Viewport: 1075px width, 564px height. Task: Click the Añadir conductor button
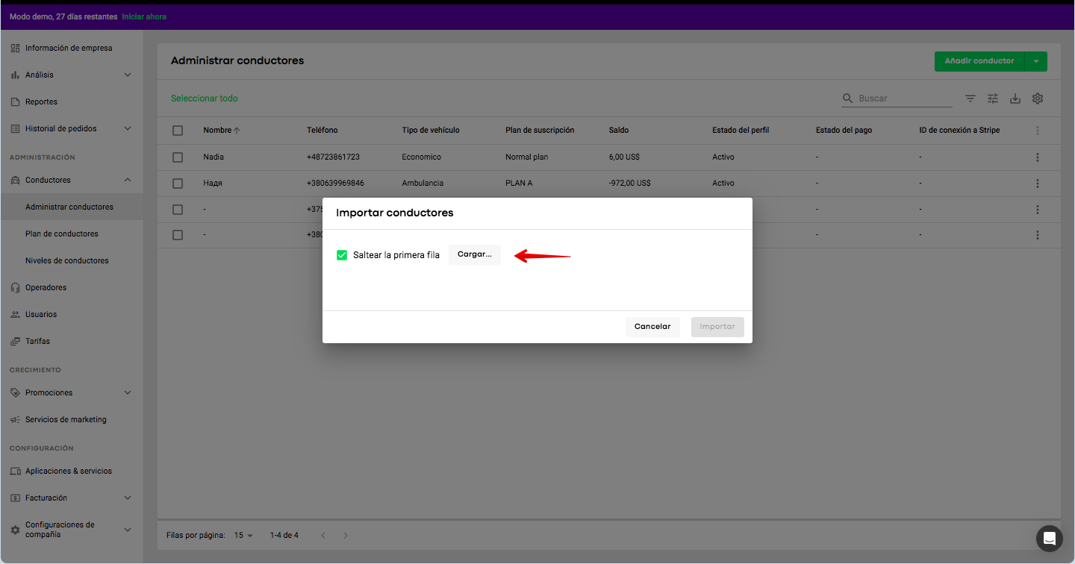979,62
